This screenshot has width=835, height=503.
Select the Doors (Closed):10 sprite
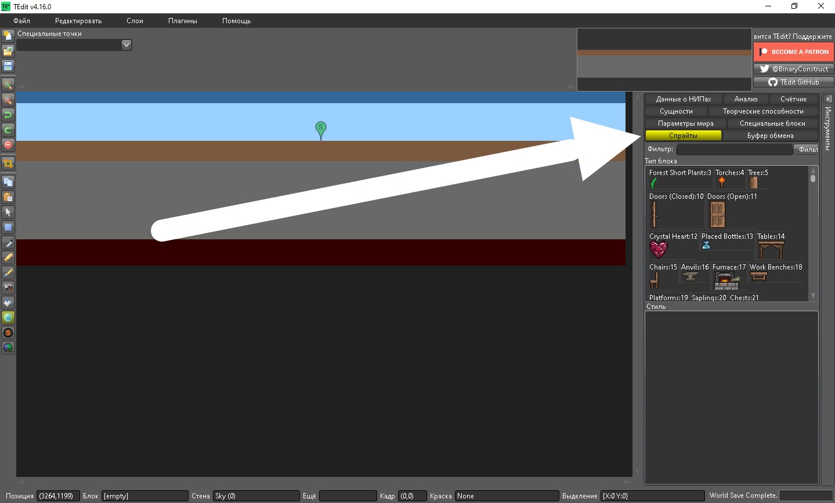click(x=676, y=211)
